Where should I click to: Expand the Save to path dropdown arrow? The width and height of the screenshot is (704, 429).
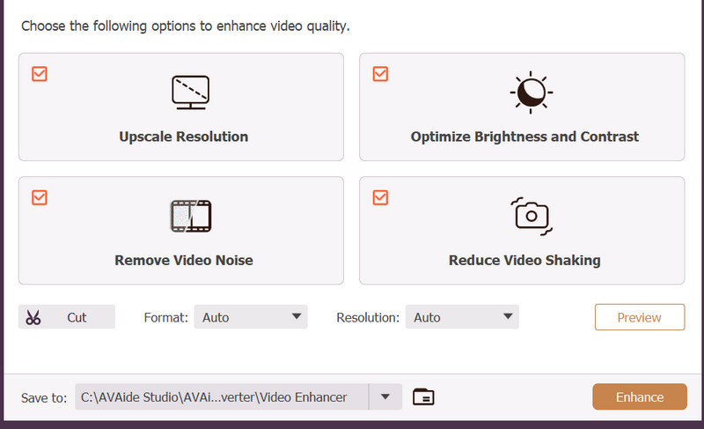pos(385,396)
